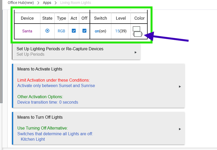
Task: Go to Apps in the breadcrumb
Action: point(47,3)
